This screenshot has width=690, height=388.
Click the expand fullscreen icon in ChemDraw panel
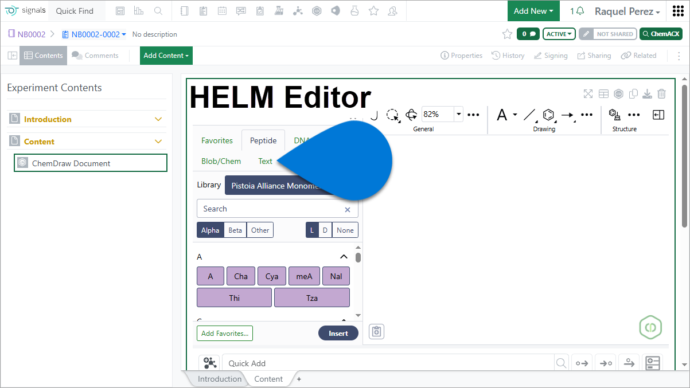coord(588,94)
